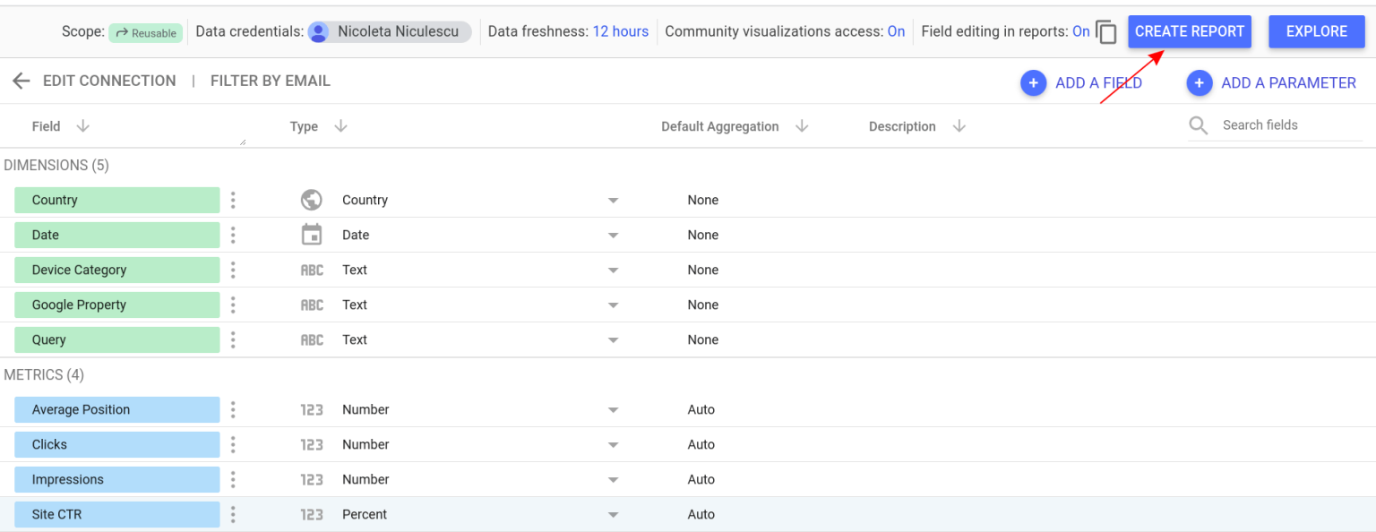Open three-dot menu for Site CTR field

tap(233, 514)
